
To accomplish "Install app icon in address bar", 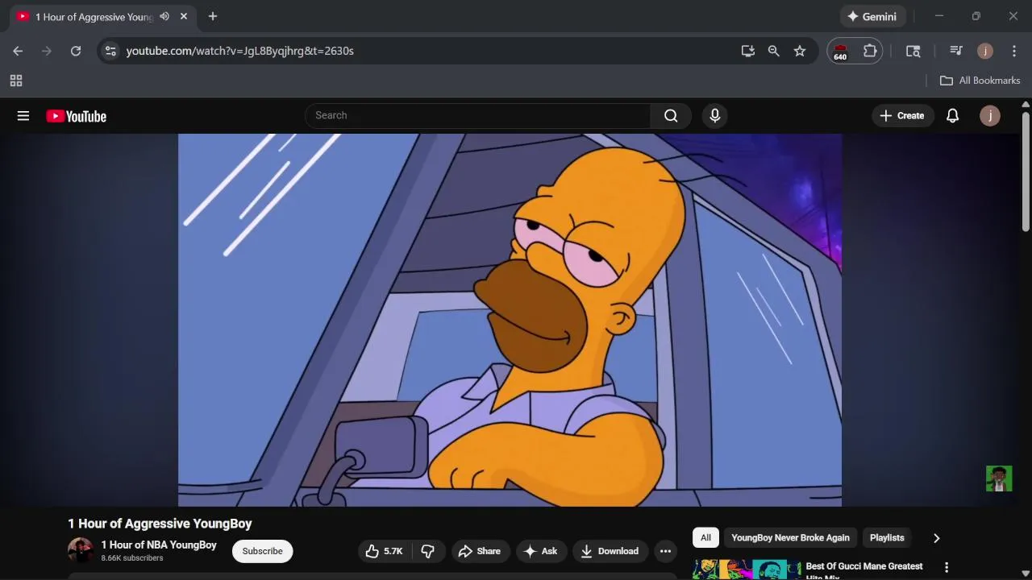I will pyautogui.click(x=748, y=51).
